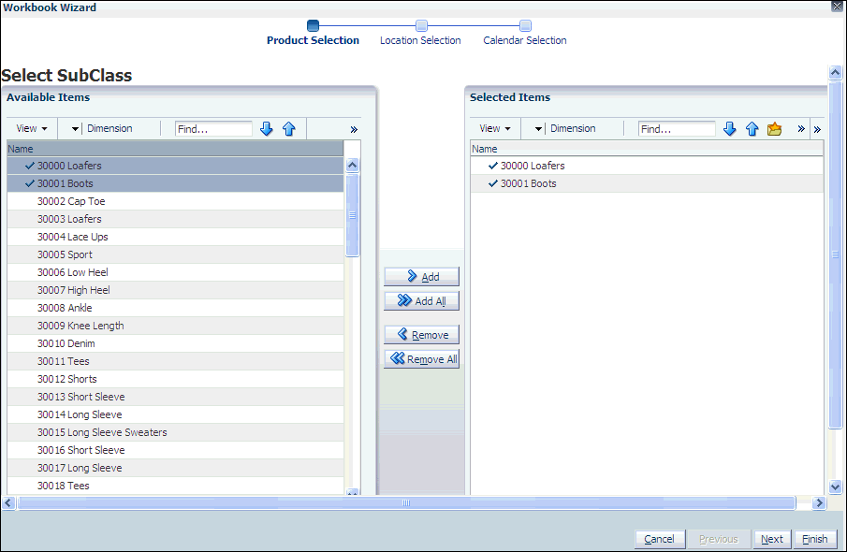Go to Product Selection step
Screen dimensions: 847x552
313,34
